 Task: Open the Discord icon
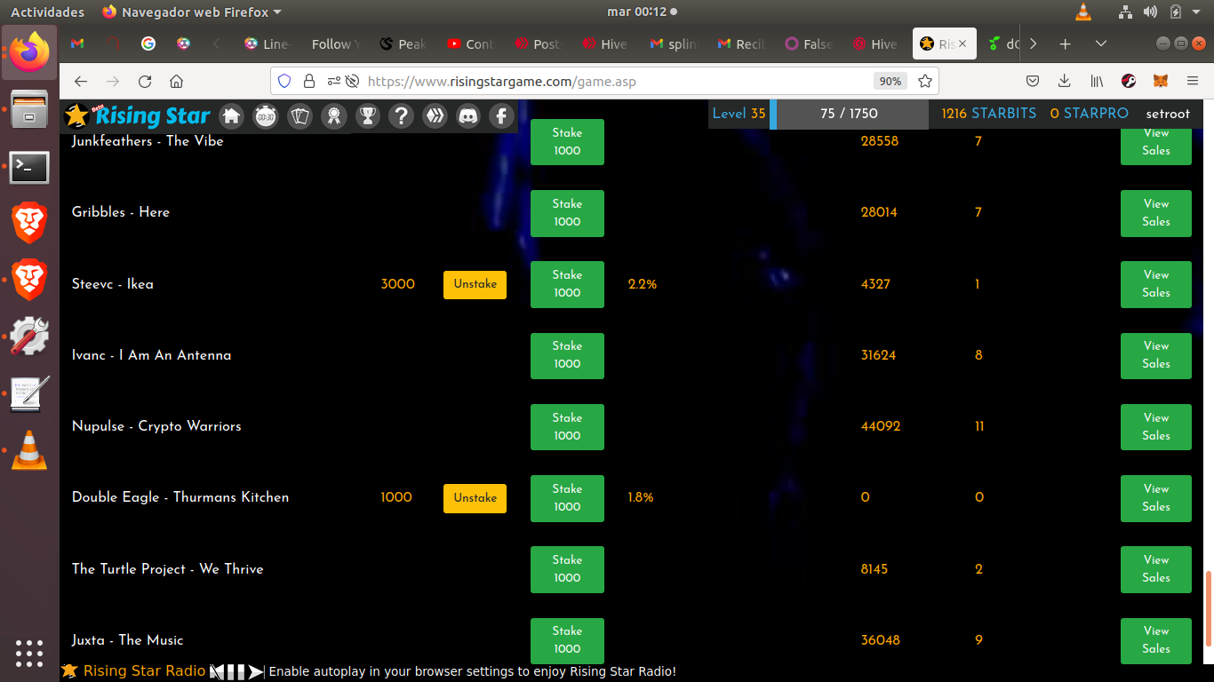468,115
